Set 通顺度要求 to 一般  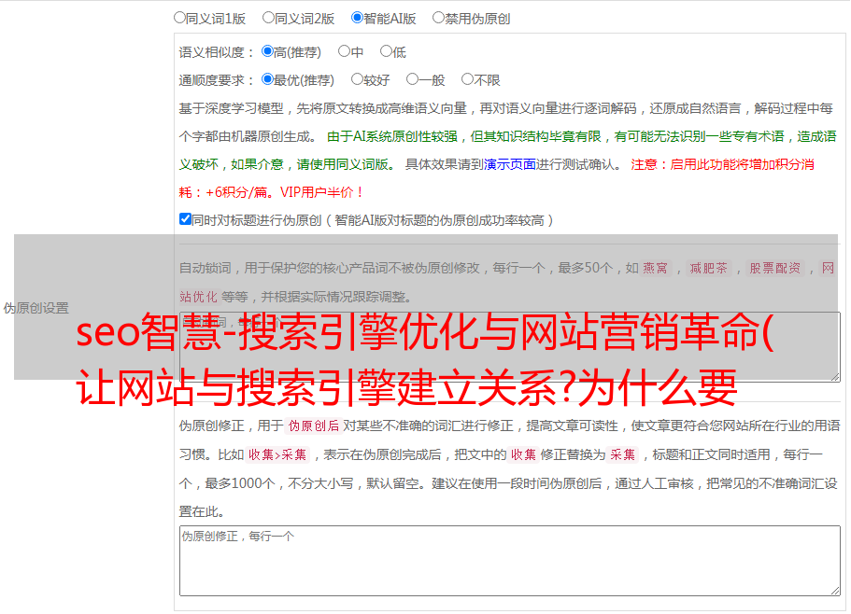[x=413, y=79]
